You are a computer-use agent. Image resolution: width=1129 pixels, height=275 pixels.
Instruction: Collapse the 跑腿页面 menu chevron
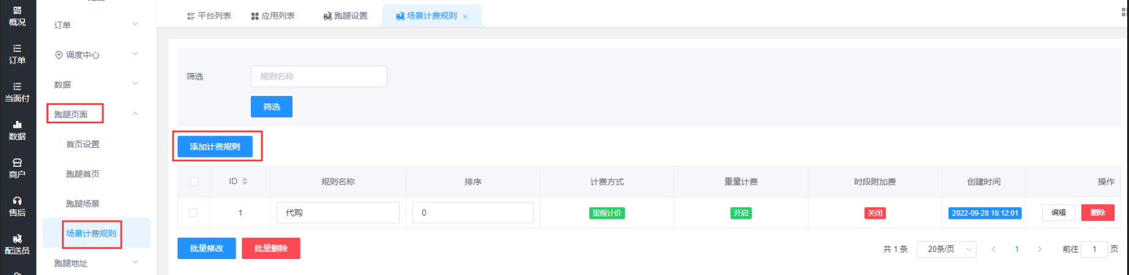click(x=135, y=114)
